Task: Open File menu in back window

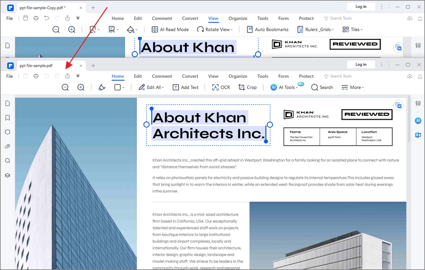Action: (9, 18)
